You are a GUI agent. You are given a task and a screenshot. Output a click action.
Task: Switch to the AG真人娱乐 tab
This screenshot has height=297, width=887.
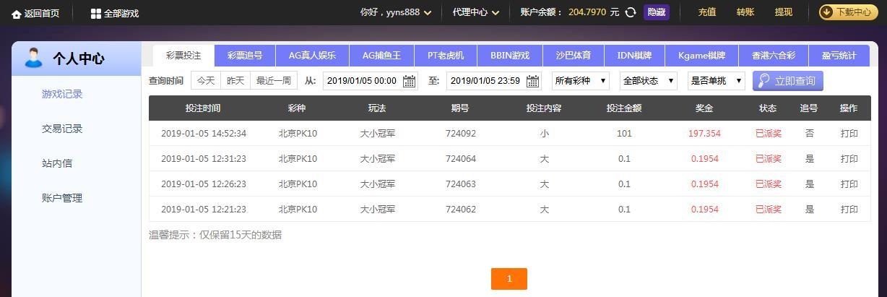(x=312, y=56)
